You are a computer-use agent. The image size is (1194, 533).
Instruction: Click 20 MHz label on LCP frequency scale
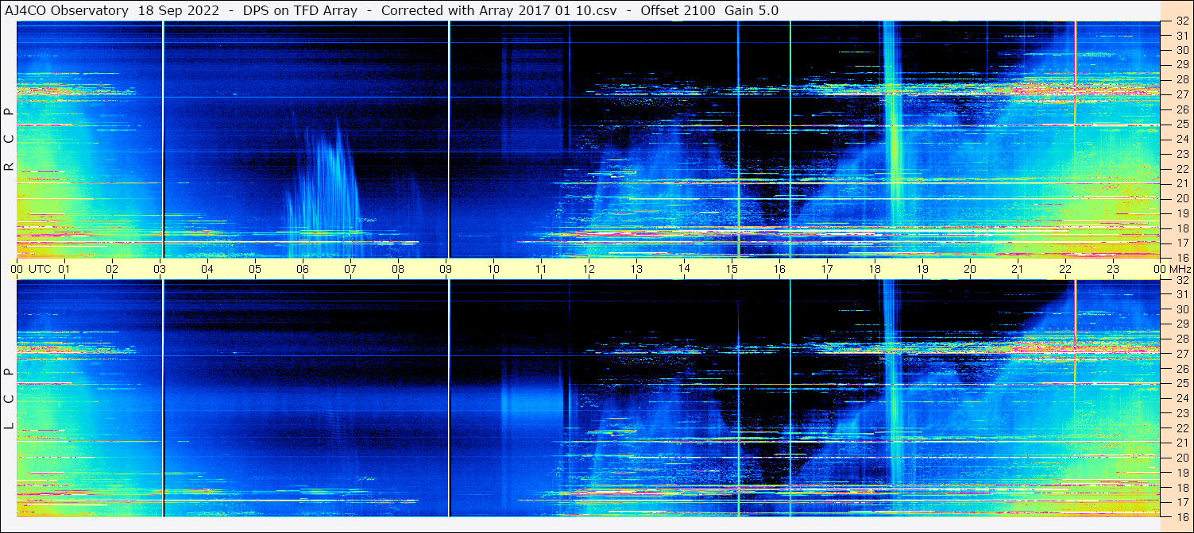(x=1181, y=458)
